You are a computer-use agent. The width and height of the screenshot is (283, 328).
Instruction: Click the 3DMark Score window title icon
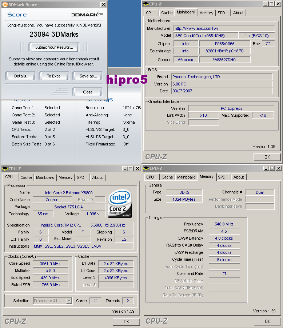5,5
